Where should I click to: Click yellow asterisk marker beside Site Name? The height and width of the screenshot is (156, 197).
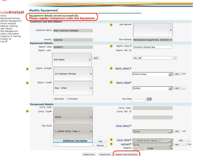[111, 25]
